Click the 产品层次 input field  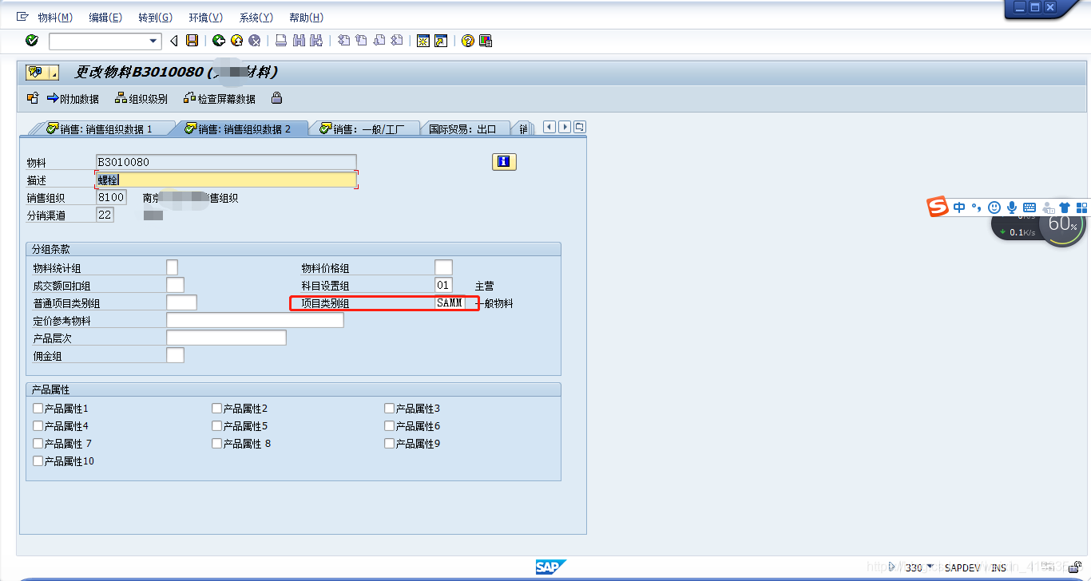pos(226,338)
